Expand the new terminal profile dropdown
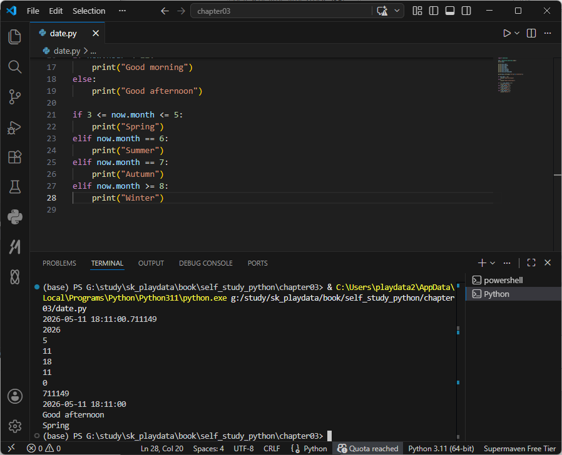This screenshot has height=455, width=562. click(x=493, y=263)
